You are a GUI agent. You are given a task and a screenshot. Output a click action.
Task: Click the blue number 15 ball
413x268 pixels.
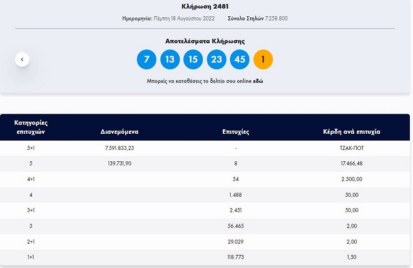(193, 59)
